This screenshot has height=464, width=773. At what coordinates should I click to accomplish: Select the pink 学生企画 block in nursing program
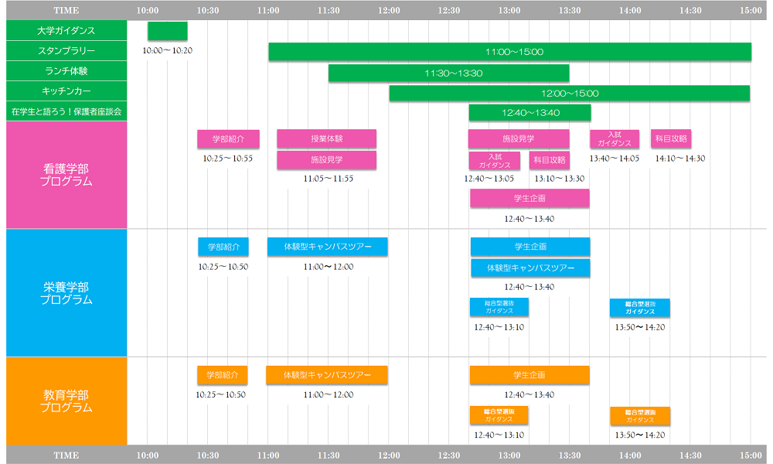click(x=530, y=199)
